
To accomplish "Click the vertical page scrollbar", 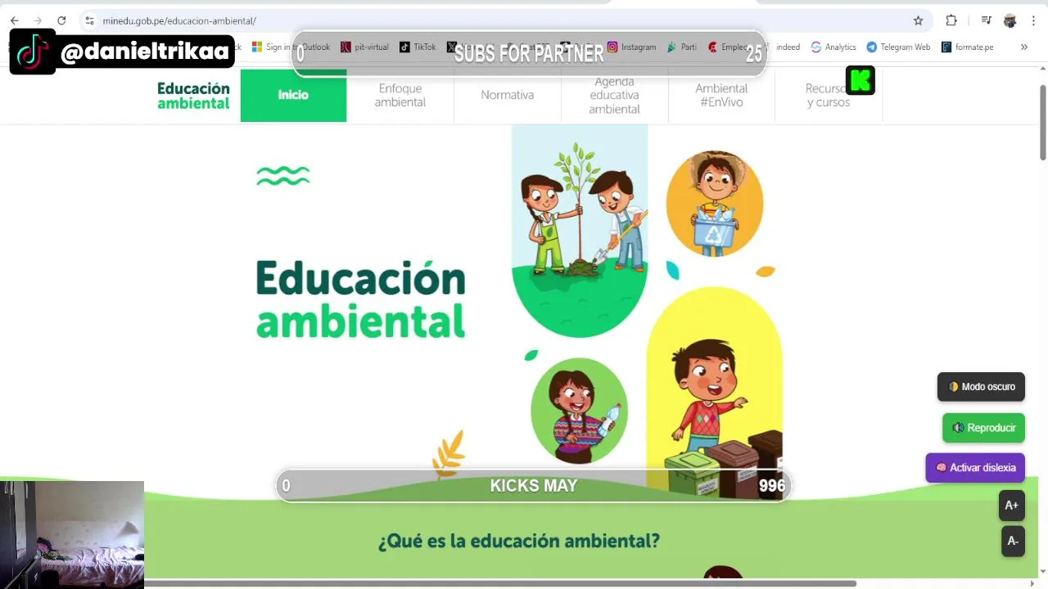I will point(1042,123).
